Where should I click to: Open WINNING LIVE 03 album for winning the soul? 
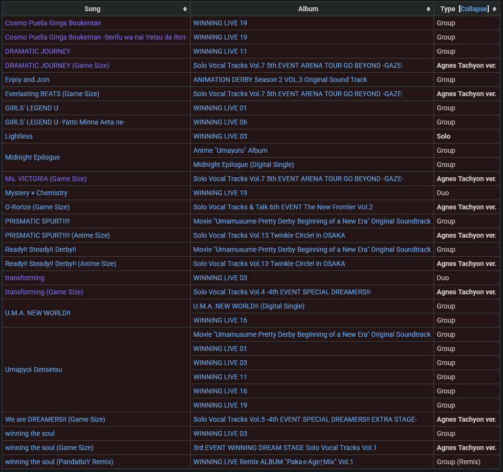[x=220, y=433]
